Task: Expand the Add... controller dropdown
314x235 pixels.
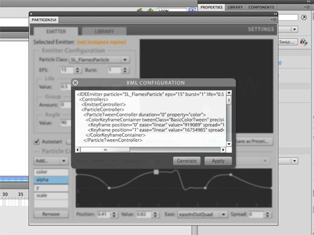Action: tap(51, 161)
